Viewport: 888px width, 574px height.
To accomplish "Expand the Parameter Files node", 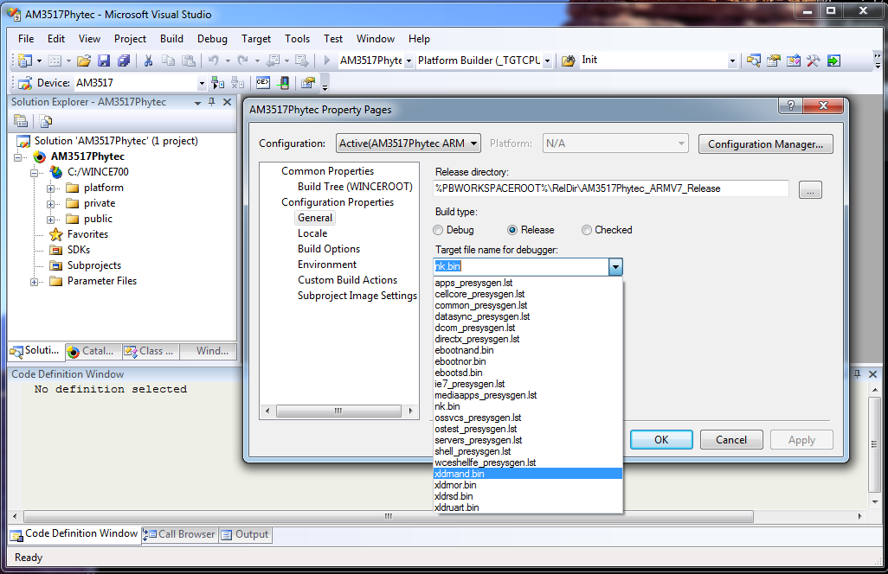I will [x=34, y=282].
